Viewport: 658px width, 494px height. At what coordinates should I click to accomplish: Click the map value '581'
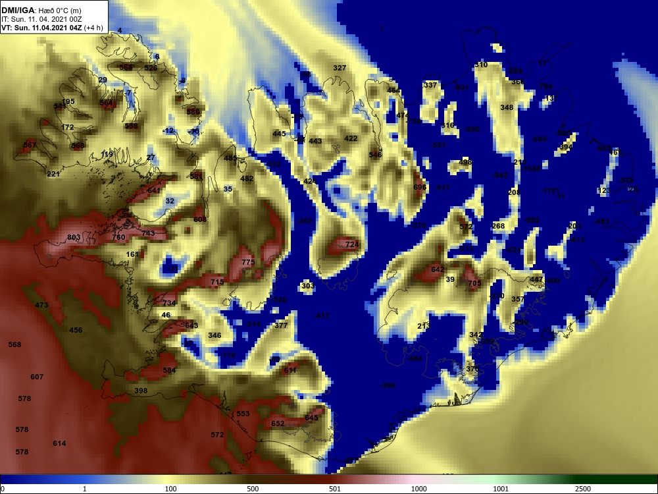[196, 177]
